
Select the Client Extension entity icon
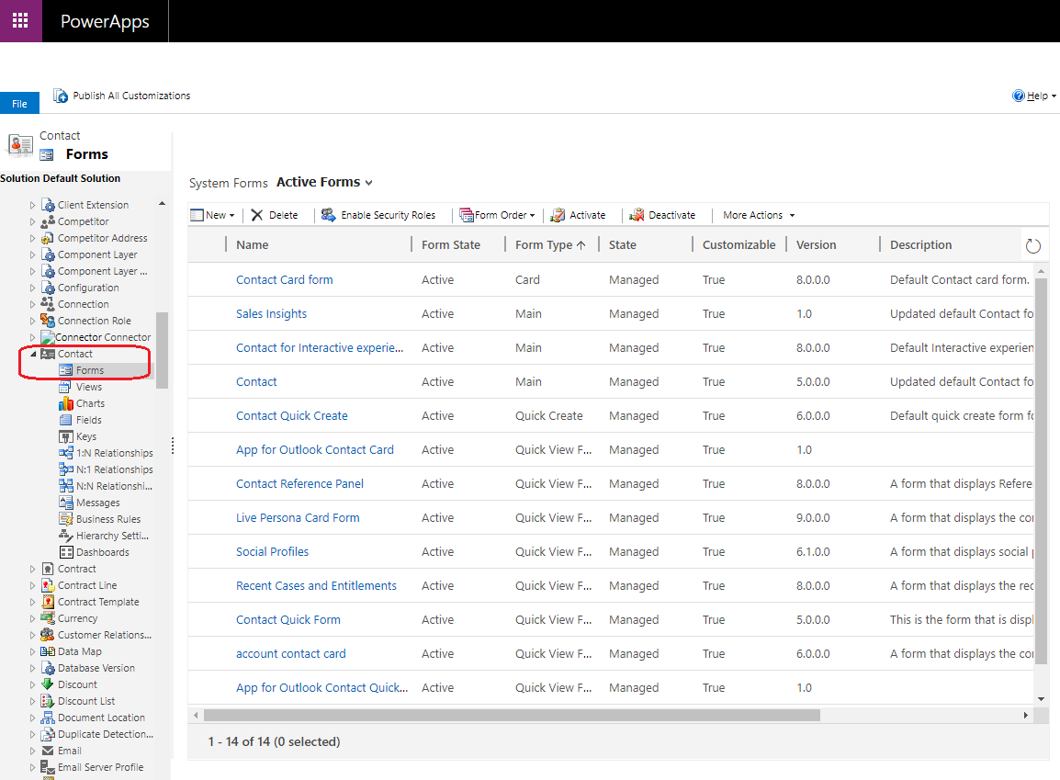(x=48, y=205)
